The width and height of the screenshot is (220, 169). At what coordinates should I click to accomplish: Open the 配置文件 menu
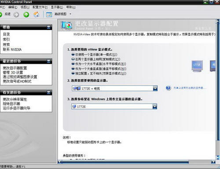click(40, 7)
